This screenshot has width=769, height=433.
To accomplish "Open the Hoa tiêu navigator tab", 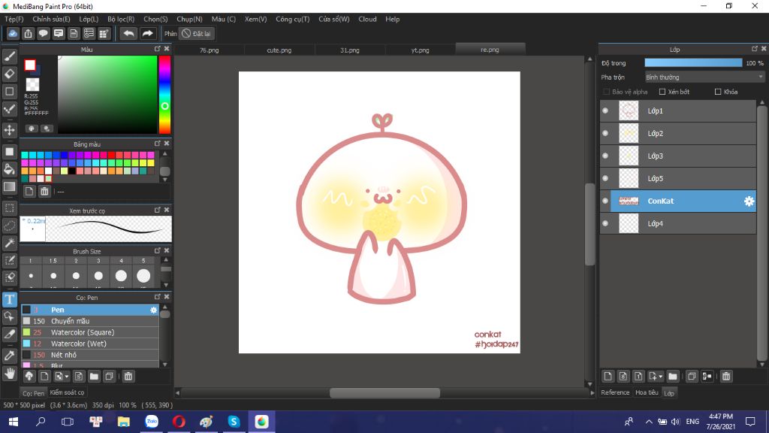I will pyautogui.click(x=647, y=392).
